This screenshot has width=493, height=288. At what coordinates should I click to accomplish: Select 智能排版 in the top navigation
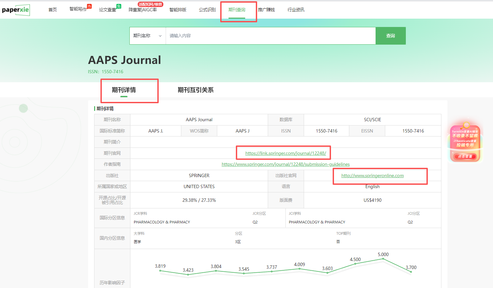point(178,10)
